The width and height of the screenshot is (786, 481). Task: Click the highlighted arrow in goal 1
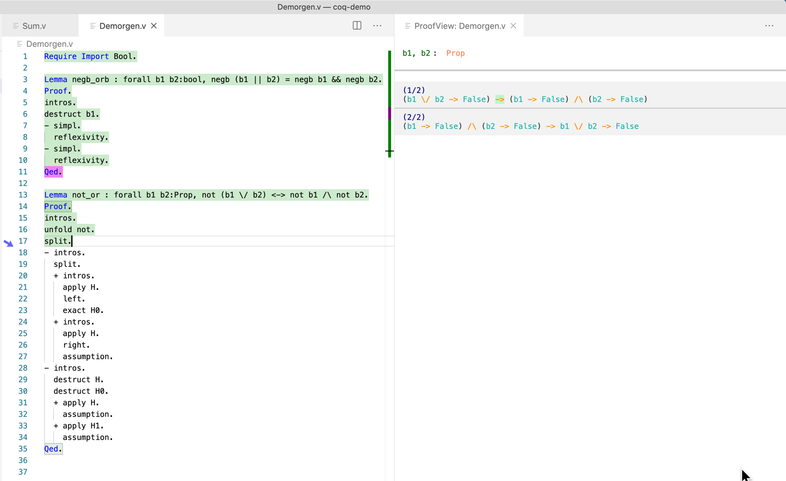pos(499,99)
